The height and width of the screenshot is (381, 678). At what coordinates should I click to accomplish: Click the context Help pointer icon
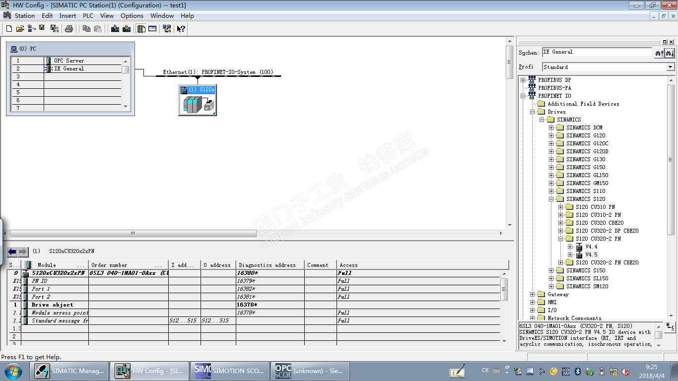click(x=181, y=29)
